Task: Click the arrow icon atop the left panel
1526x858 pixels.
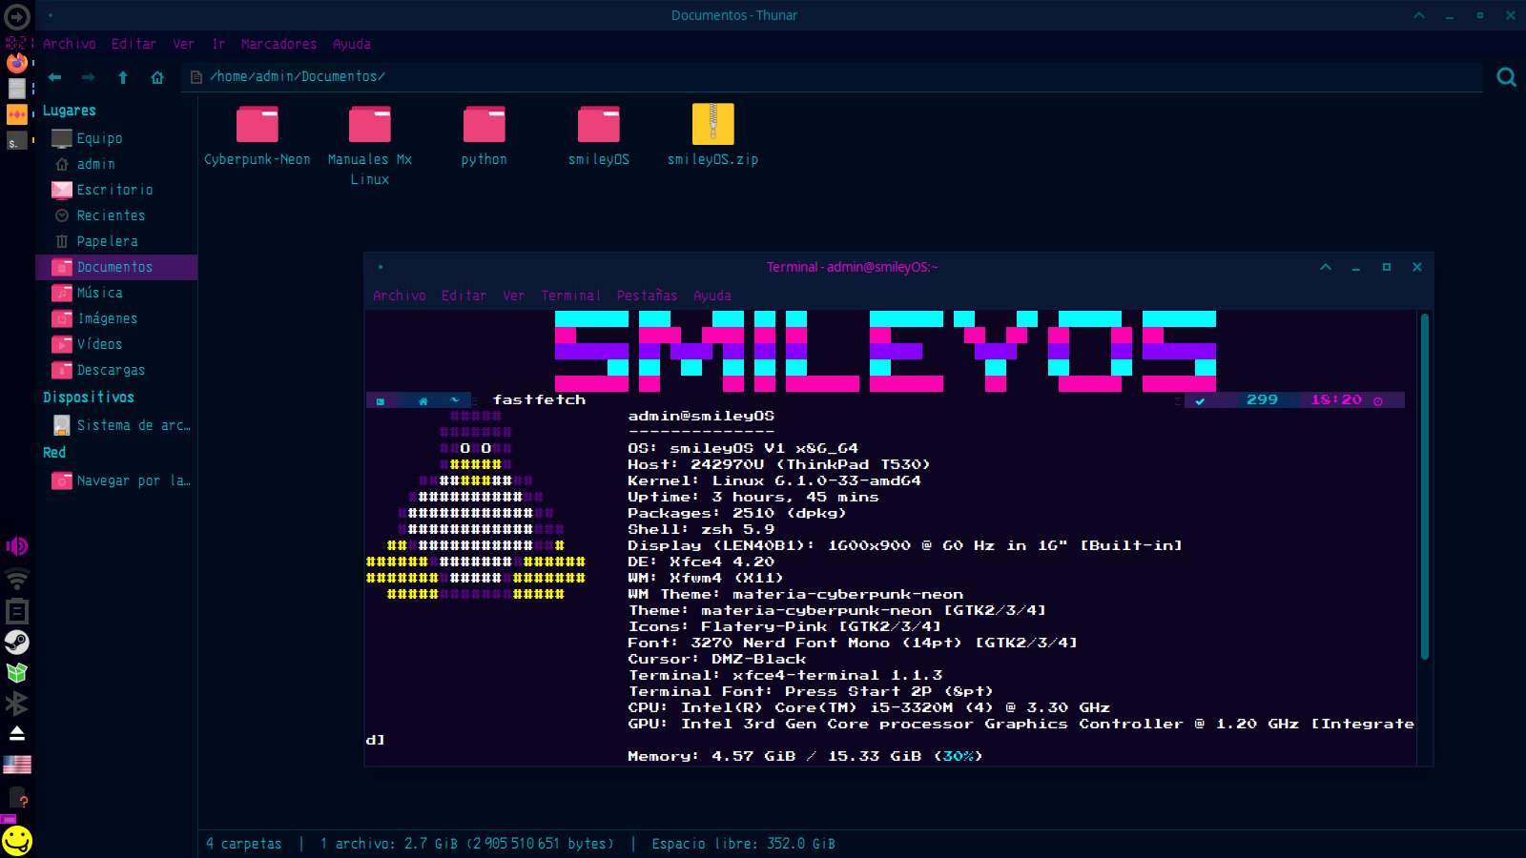Action: [x=17, y=16]
